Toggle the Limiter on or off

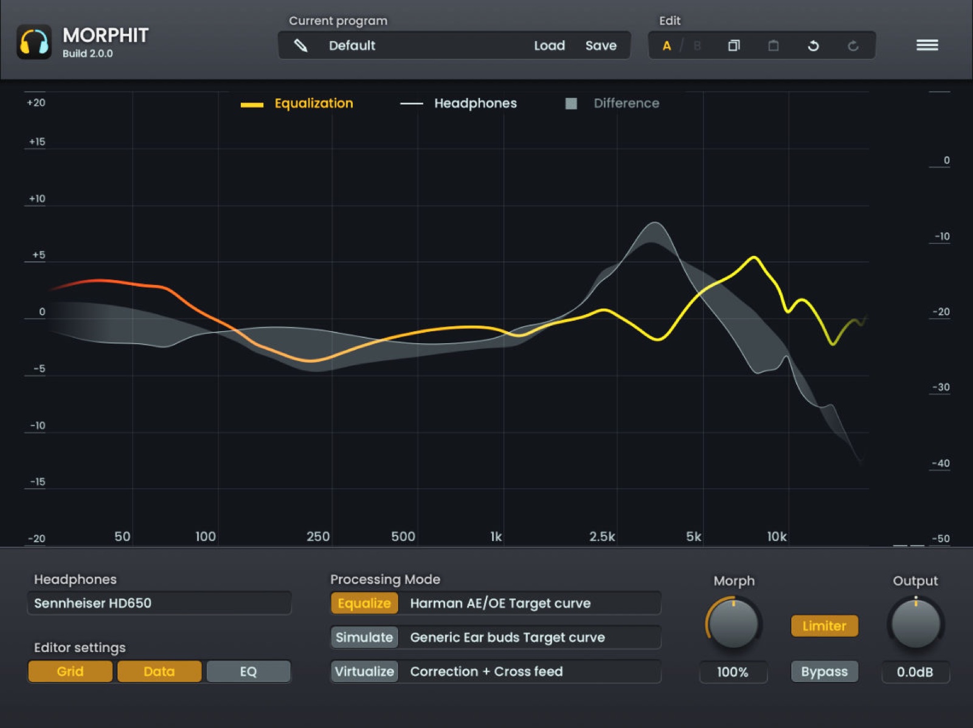[x=824, y=626]
